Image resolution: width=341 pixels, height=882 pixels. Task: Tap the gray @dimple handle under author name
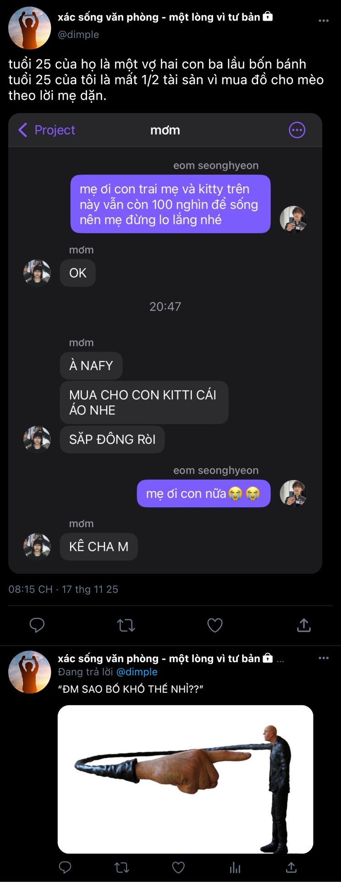(78, 34)
